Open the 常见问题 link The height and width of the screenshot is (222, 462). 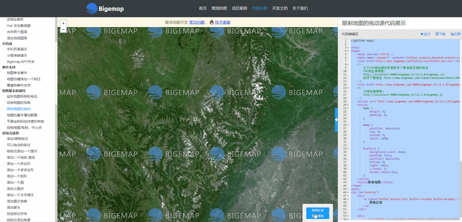197,22
